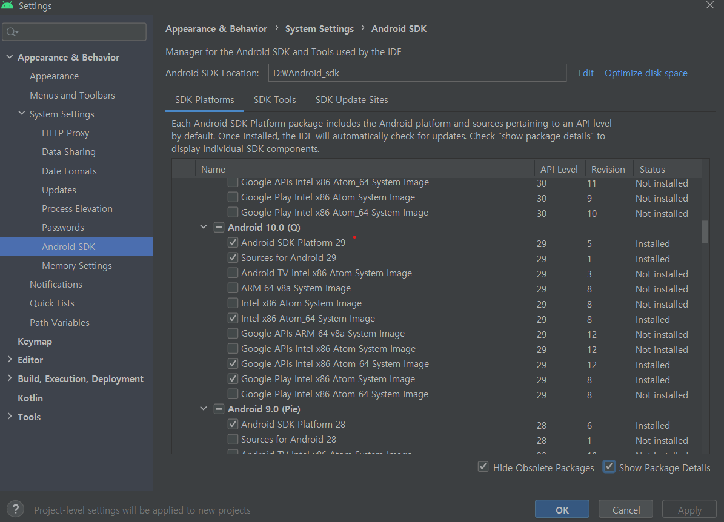Screen dimensions: 724x522
Task: Click the Apply button
Action: click(x=689, y=509)
